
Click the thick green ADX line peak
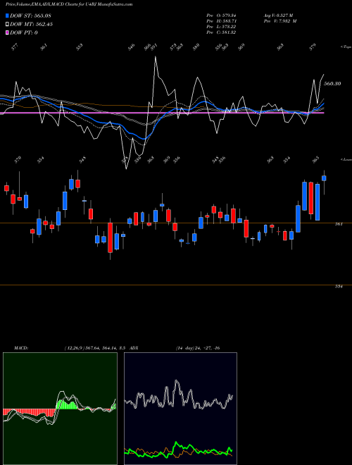pos(177,443)
